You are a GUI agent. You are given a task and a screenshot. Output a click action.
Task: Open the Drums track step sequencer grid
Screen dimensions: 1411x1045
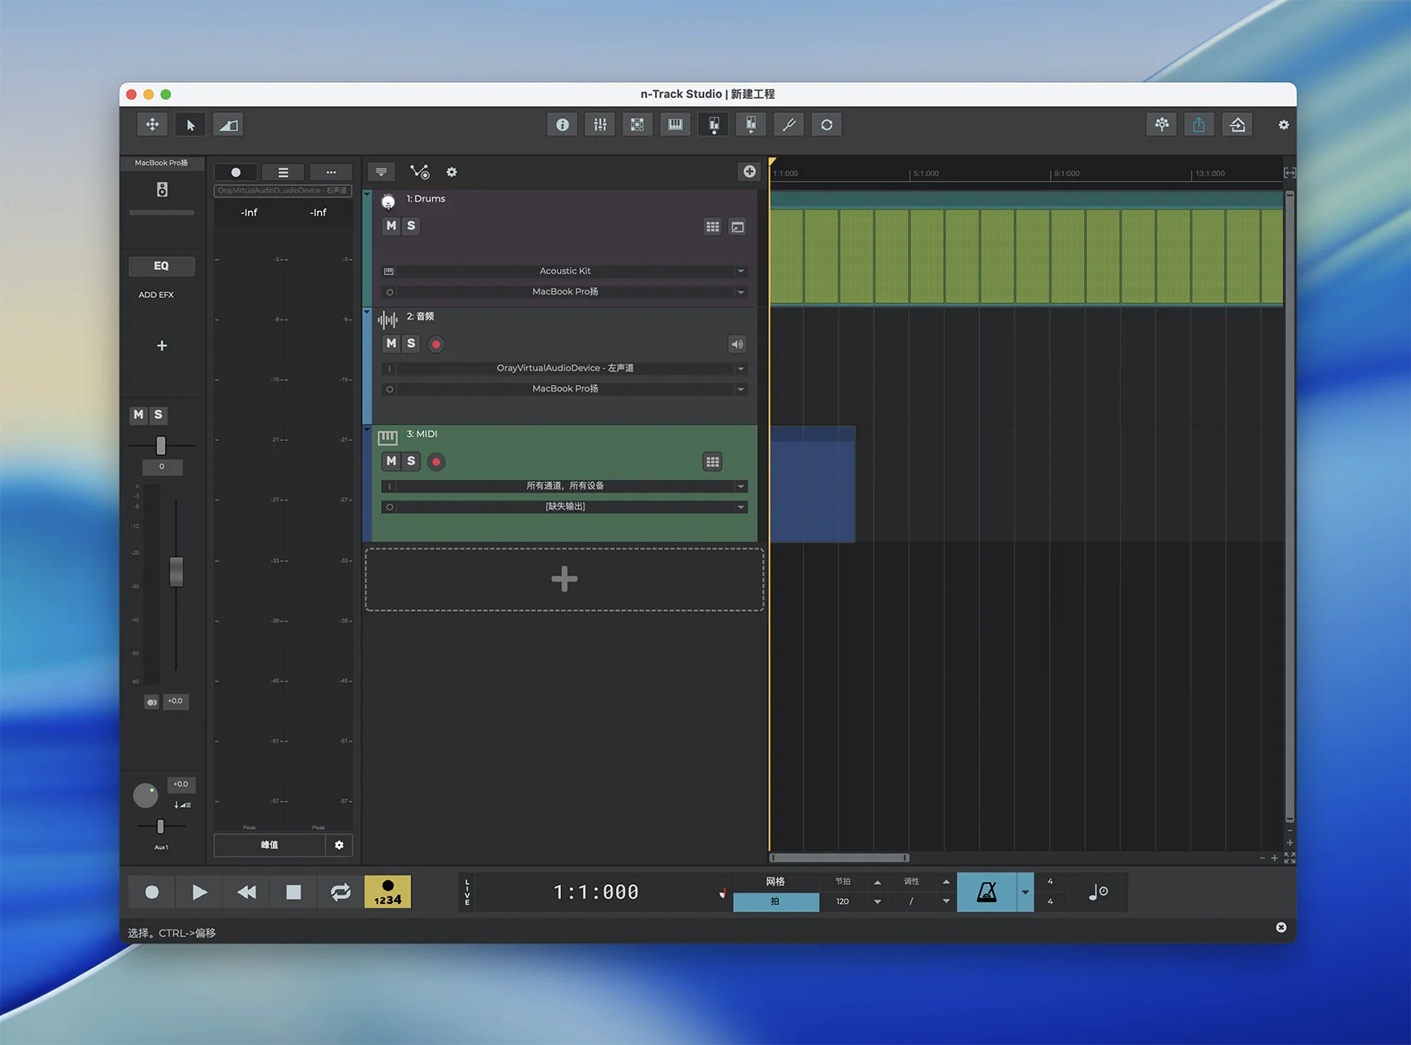click(x=712, y=227)
